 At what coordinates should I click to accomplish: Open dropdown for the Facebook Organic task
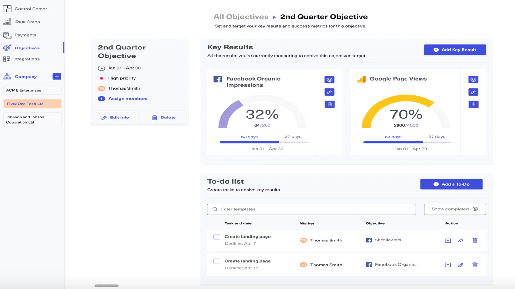point(448,265)
